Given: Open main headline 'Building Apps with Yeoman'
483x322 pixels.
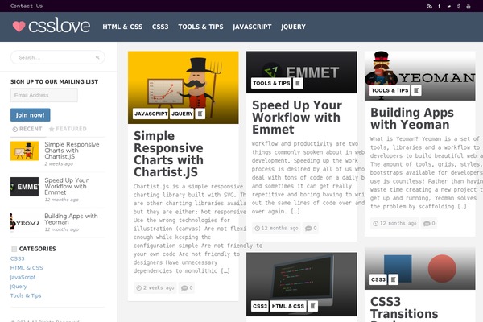Looking at the screenshot, I should tap(412, 118).
